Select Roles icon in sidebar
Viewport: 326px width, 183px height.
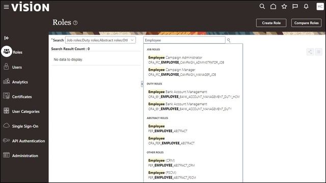(x=7, y=51)
